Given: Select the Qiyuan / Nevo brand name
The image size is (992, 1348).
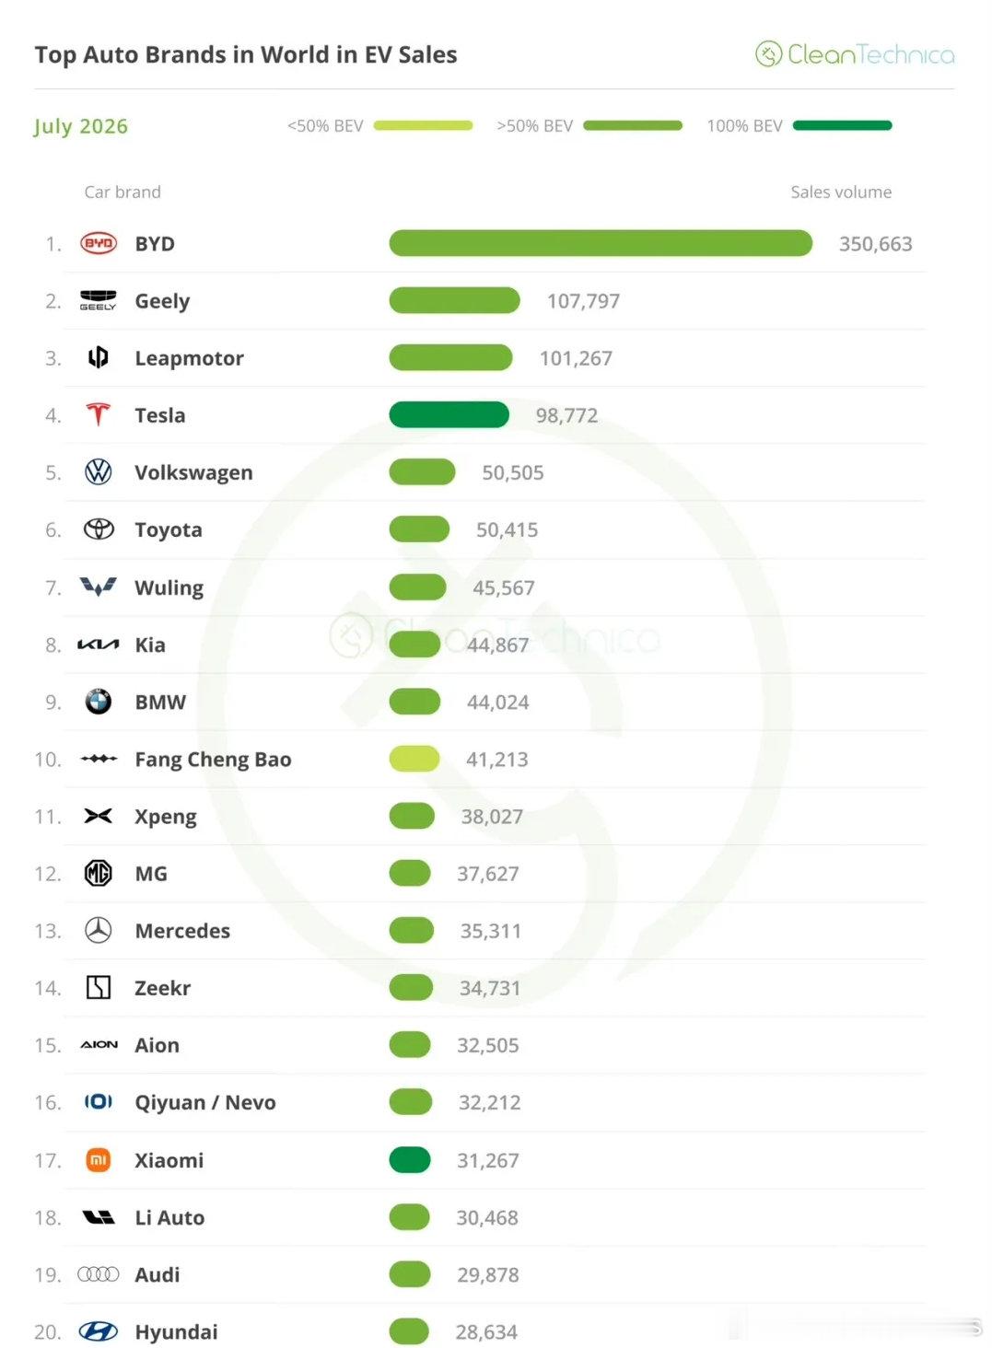Looking at the screenshot, I should tap(205, 1102).
